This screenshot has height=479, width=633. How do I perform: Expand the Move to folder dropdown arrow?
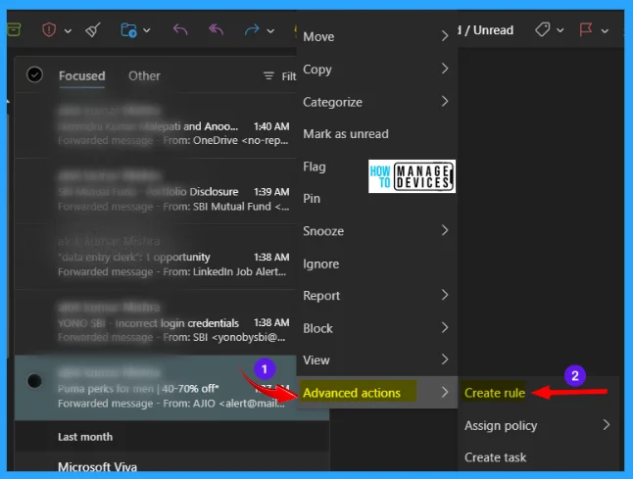147,30
